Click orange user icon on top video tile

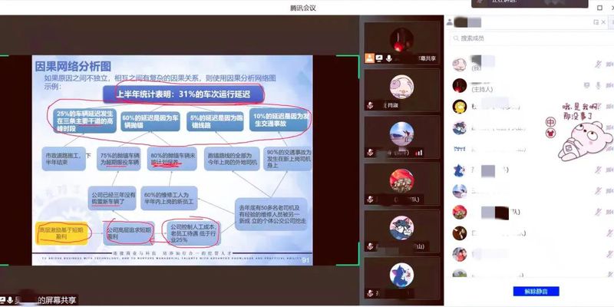(x=370, y=58)
